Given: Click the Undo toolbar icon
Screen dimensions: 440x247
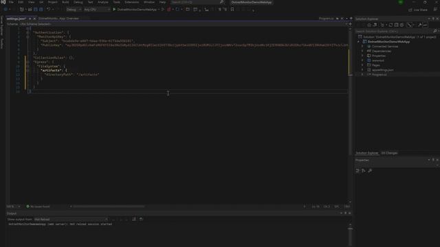Looking at the screenshot, I should click(48, 10).
